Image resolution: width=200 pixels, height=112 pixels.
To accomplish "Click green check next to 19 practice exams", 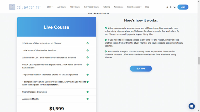I will coord(87,74).
